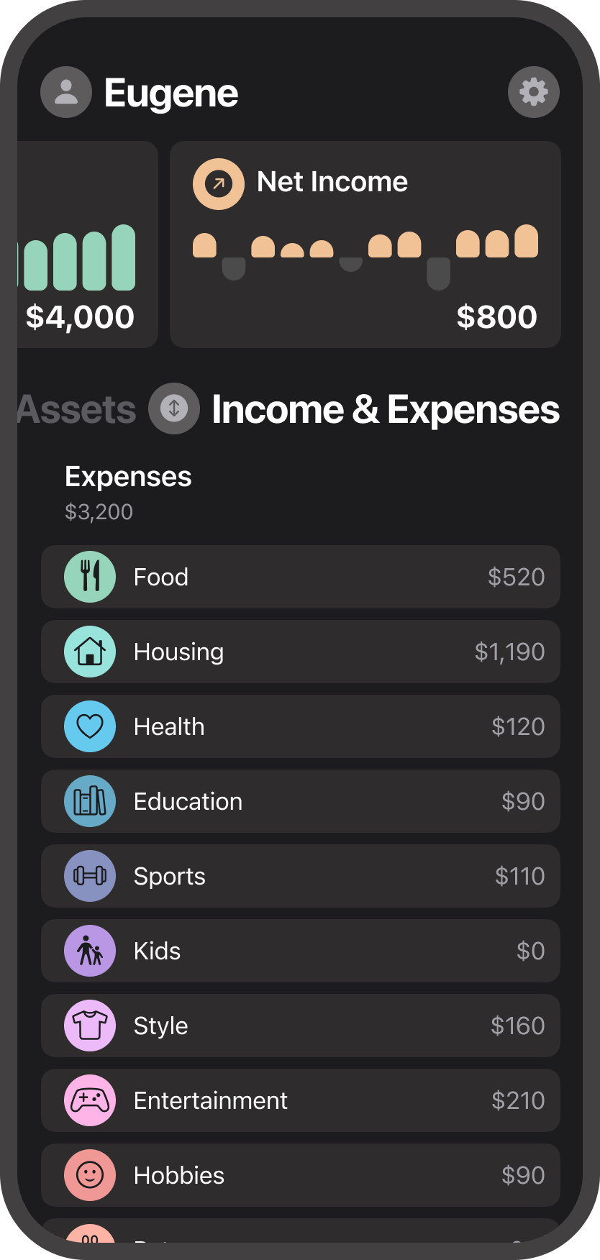Click the Health heart icon
Screen dimensions: 600x1260
(x=90, y=726)
